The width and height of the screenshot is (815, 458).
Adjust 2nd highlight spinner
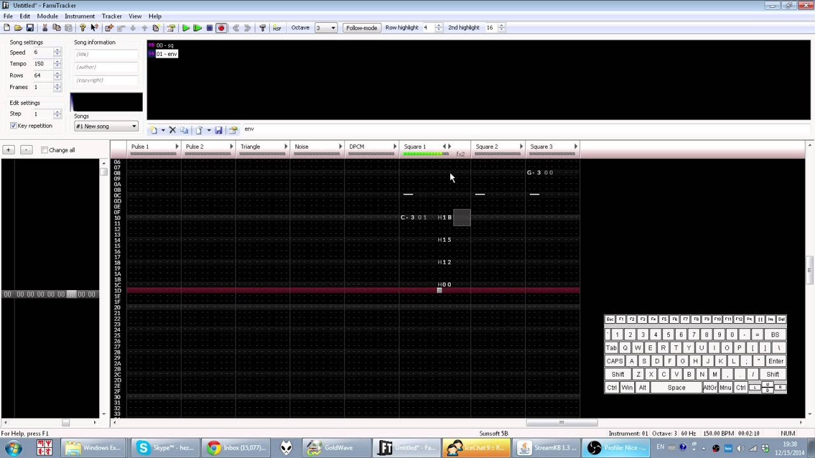[x=501, y=28]
